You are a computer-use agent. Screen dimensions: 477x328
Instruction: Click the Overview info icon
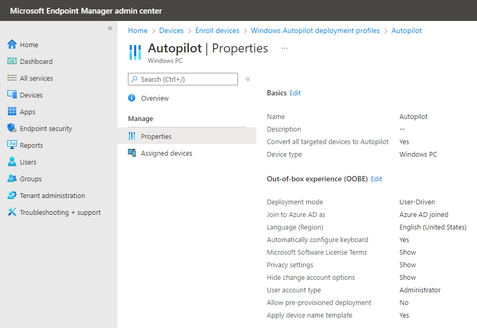point(132,98)
